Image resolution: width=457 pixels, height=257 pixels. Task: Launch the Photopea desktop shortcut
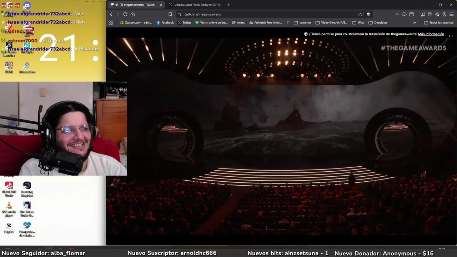tap(27, 47)
